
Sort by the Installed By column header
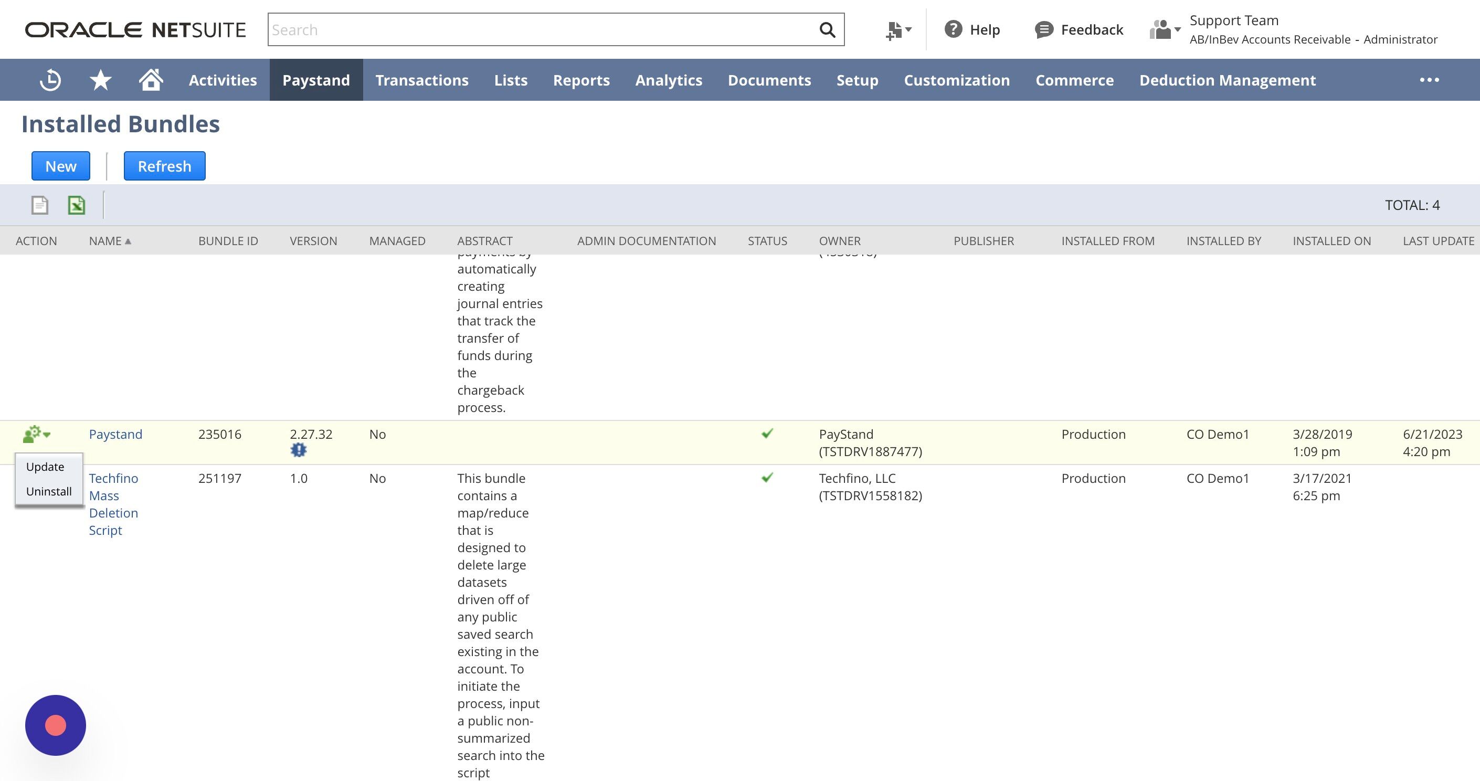(x=1224, y=241)
